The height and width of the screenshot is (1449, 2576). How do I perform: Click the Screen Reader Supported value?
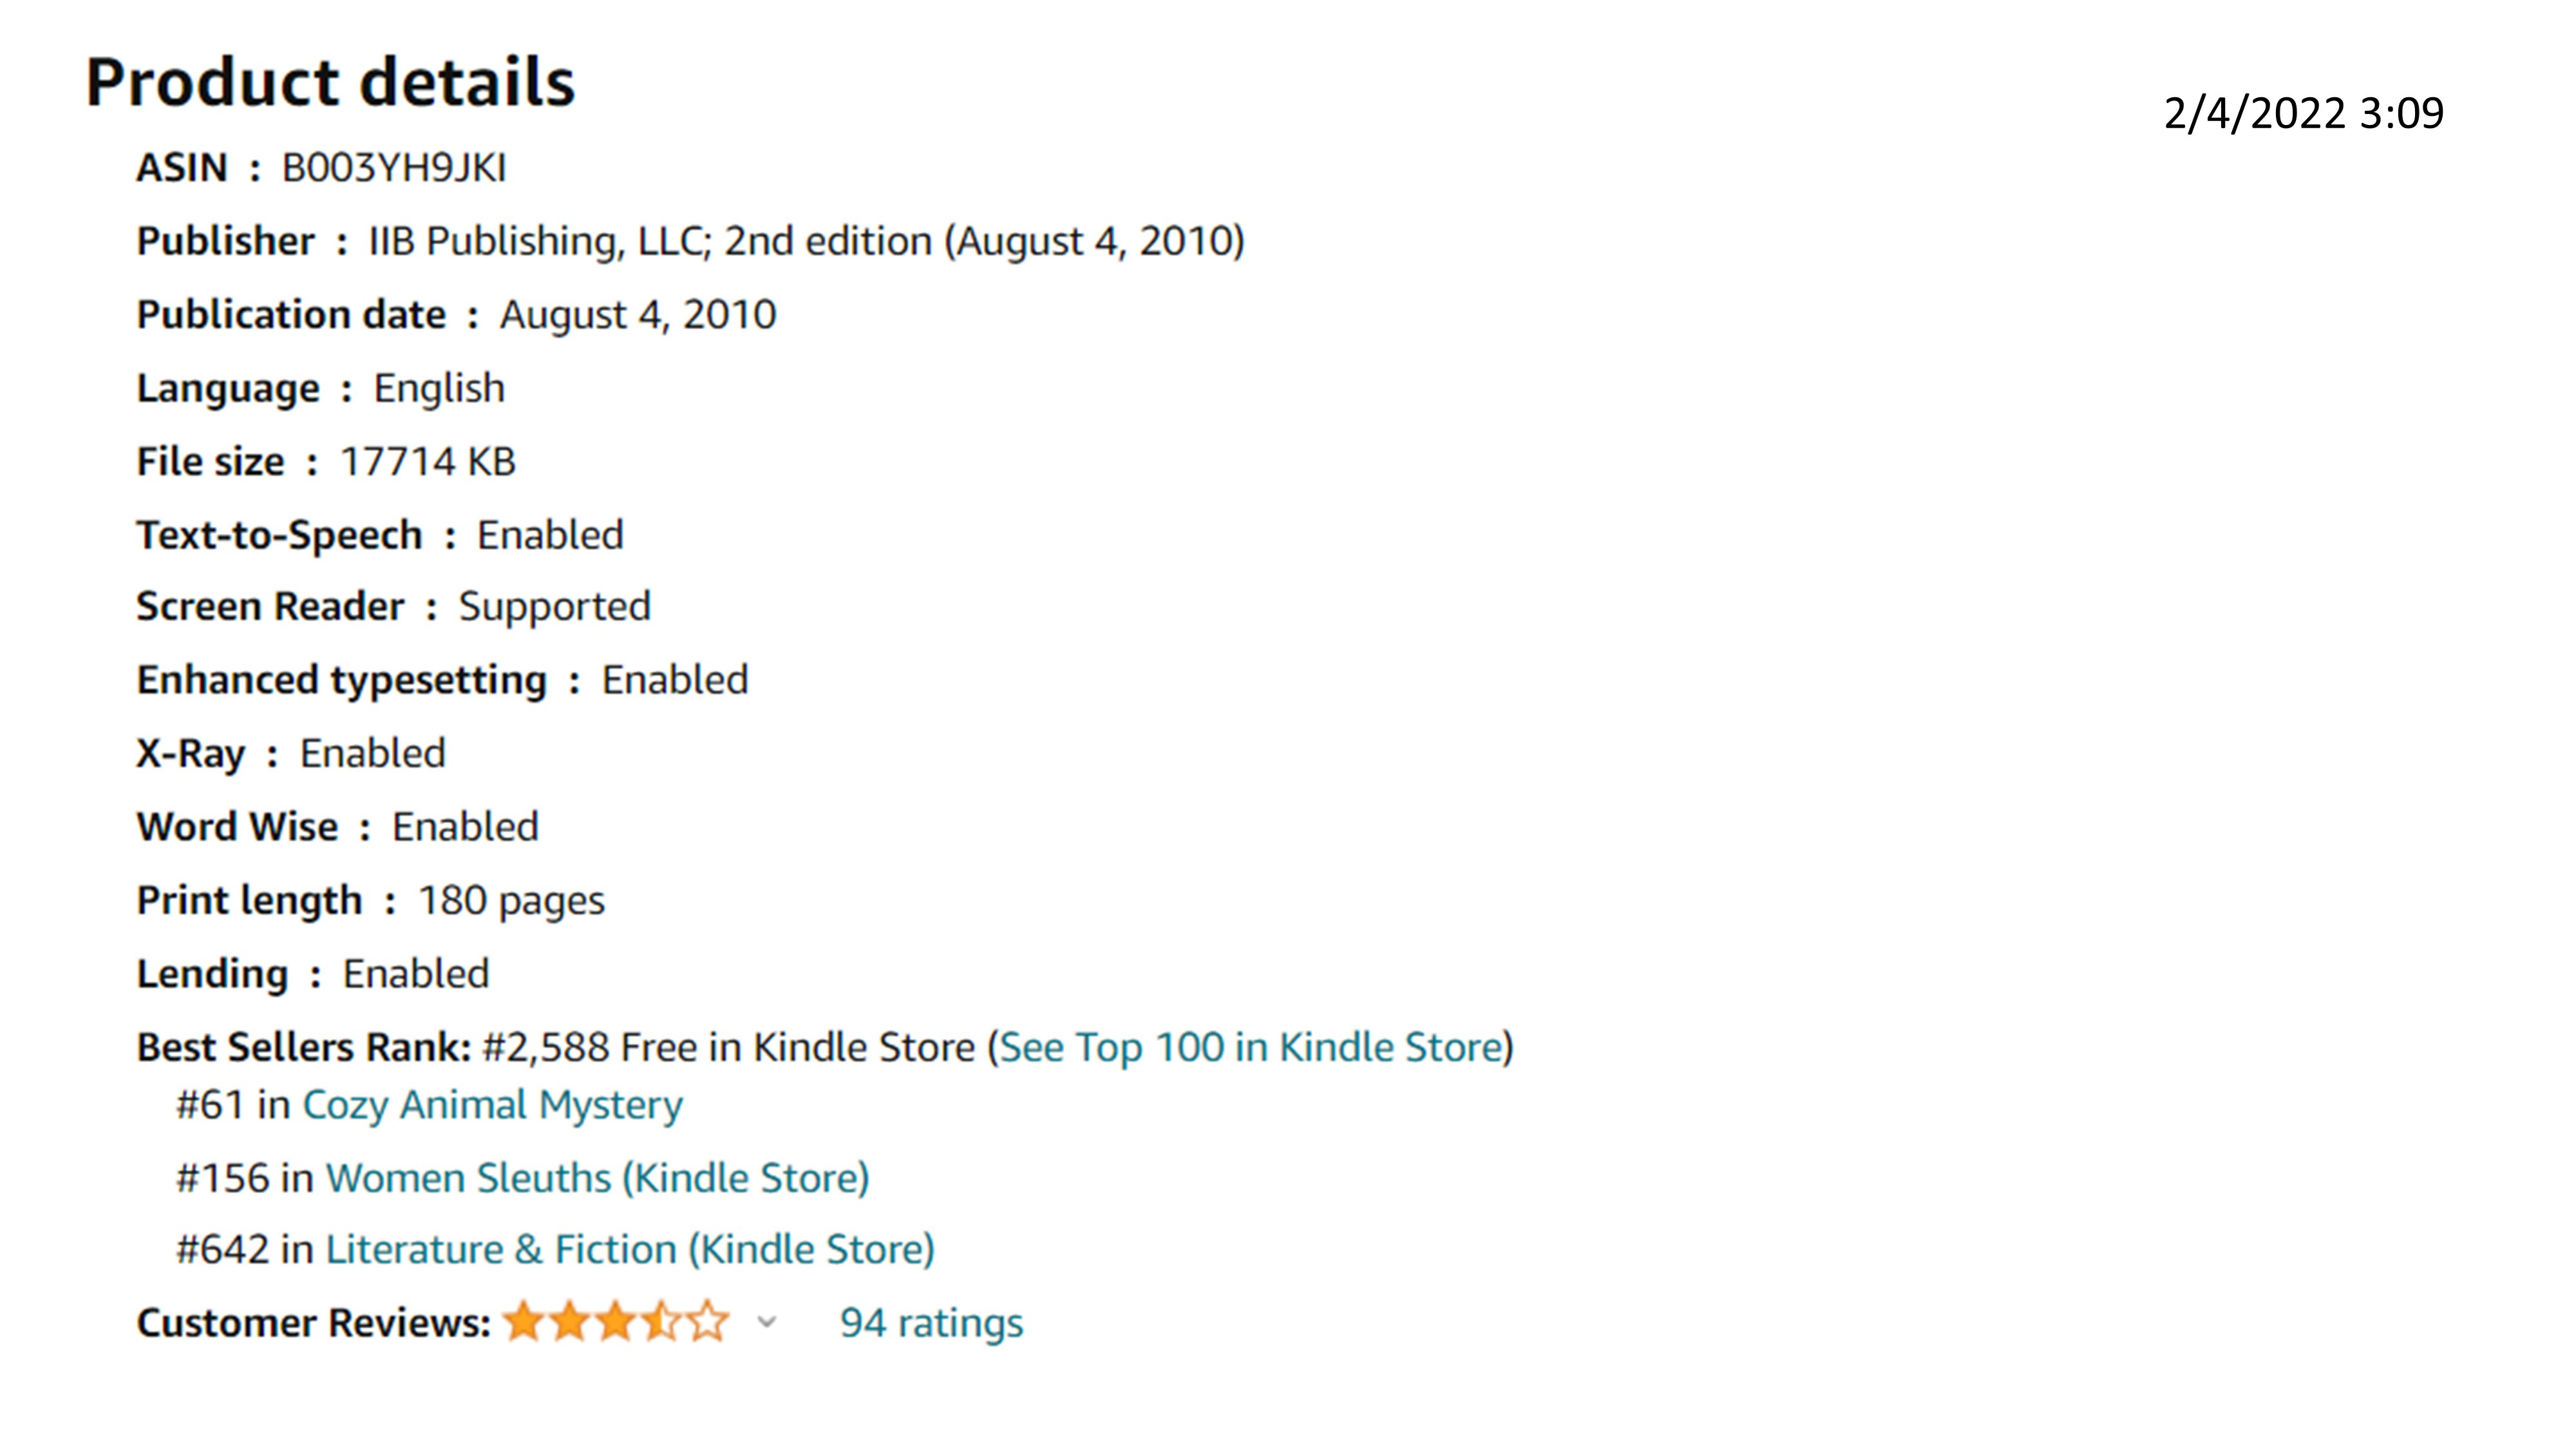(554, 607)
